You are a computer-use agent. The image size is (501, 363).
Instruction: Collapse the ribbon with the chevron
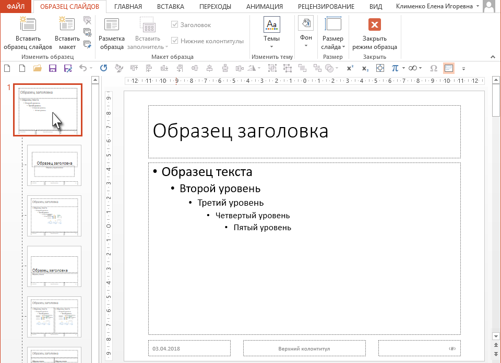[x=493, y=57]
